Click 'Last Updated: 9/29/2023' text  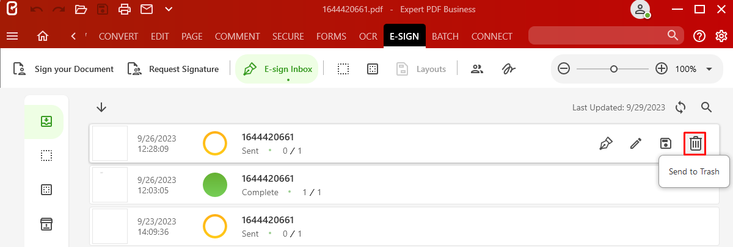(619, 107)
